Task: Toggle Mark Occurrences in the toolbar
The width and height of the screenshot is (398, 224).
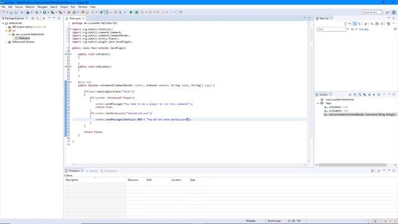Action: click(106, 12)
